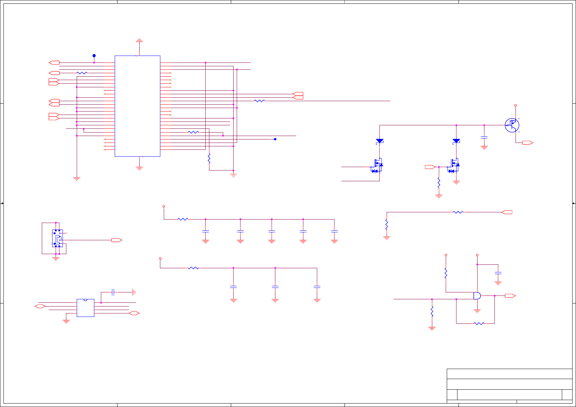Select the small notched 8-pin IC

[85, 308]
